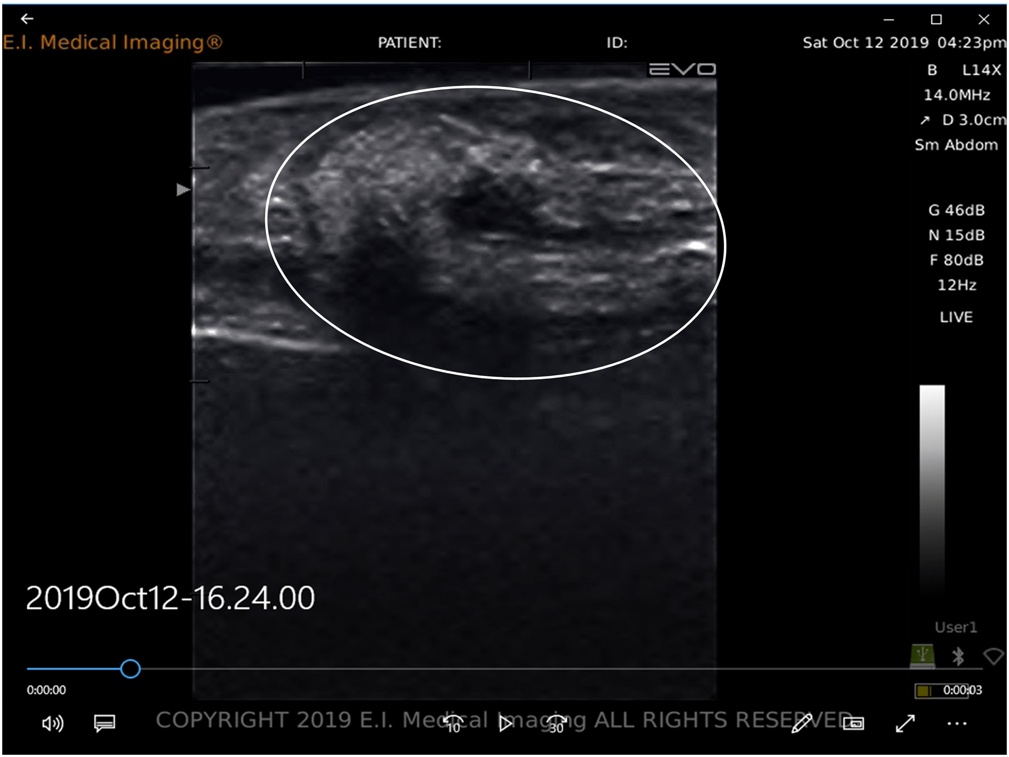Click the grayscale brightness bar
Image resolution: width=1009 pixels, height=757 pixels.
coord(932,490)
